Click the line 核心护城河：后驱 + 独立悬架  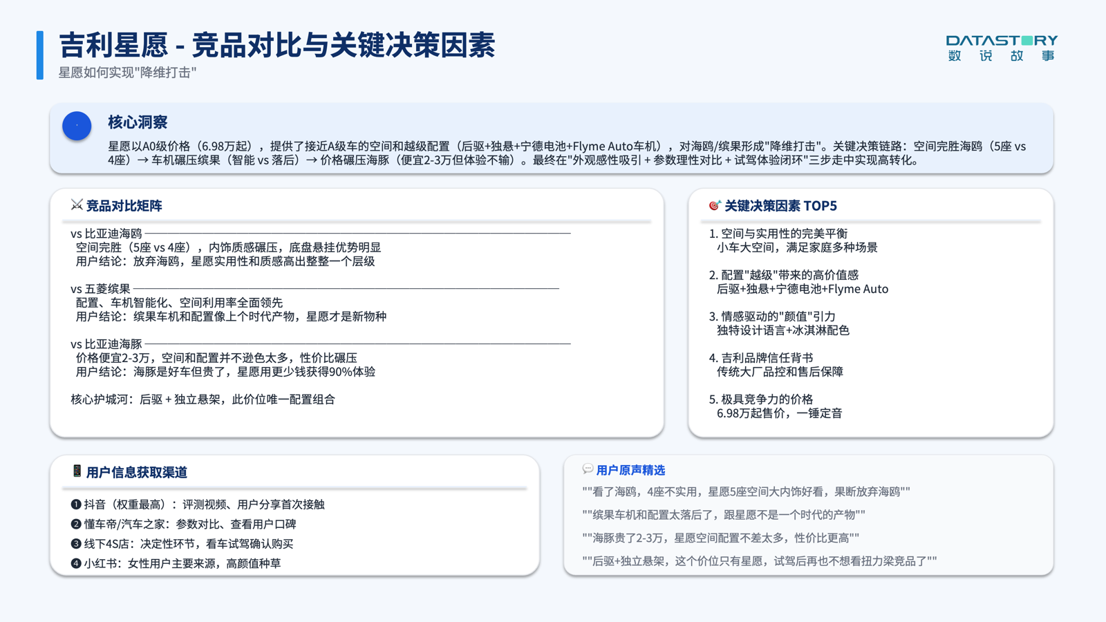point(203,399)
